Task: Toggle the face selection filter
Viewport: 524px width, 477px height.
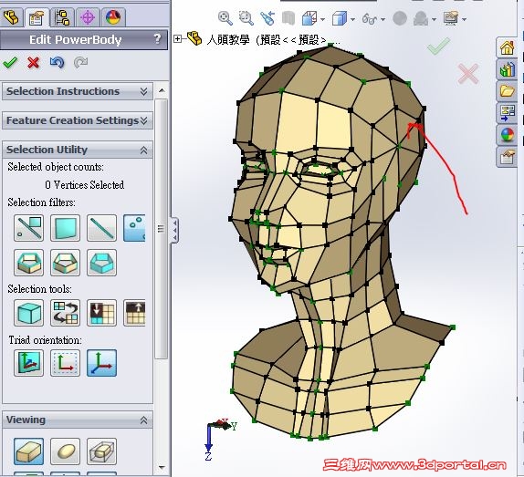Action: pyautogui.click(x=65, y=228)
